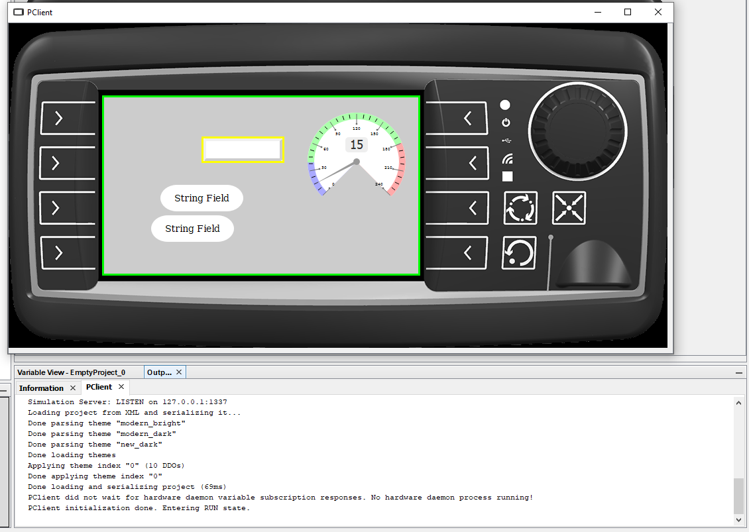Screen dimensions: 749x532
Task: Switch to the PClient output tab
Action: click(x=99, y=387)
